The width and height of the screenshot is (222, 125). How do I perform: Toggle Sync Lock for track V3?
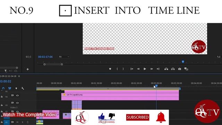[x=12, y=103]
